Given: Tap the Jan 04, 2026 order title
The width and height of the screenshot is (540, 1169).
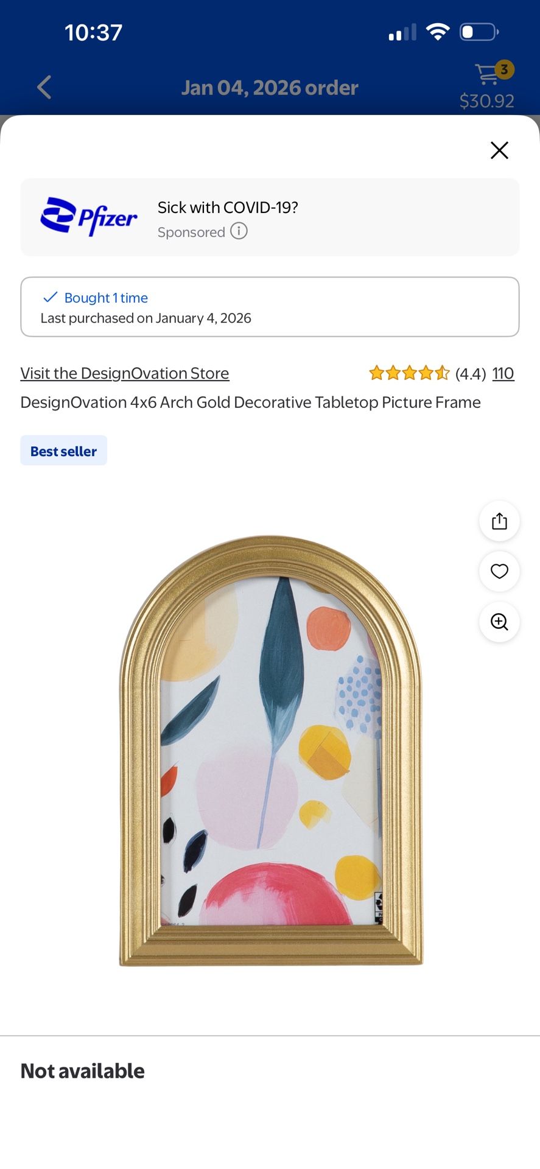Looking at the screenshot, I should pyautogui.click(x=270, y=87).
